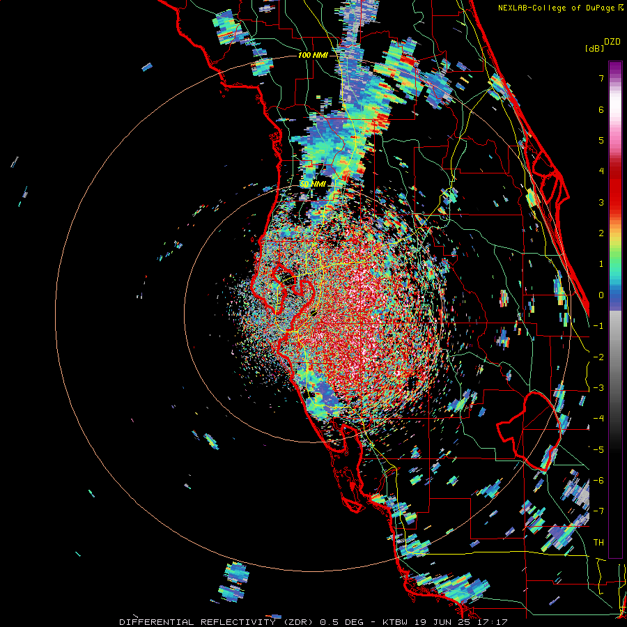Click the 3 value on the color scale
The height and width of the screenshot is (627, 627).
point(601,202)
